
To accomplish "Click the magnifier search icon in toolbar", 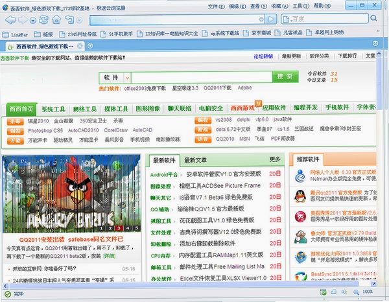I will pos(373,18).
